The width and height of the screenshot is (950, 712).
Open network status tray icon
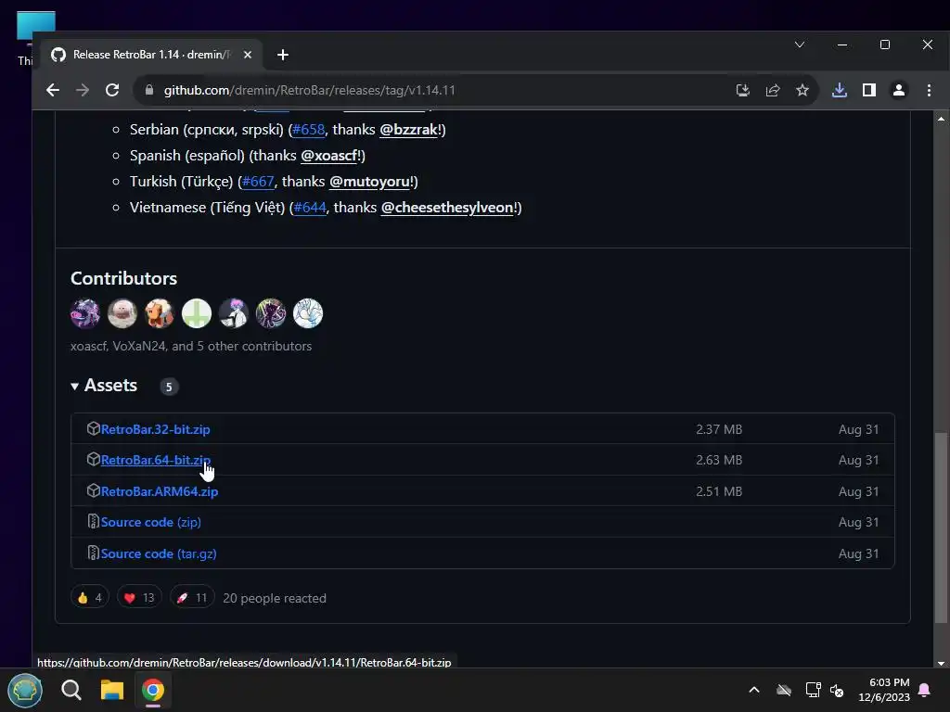[813, 690]
